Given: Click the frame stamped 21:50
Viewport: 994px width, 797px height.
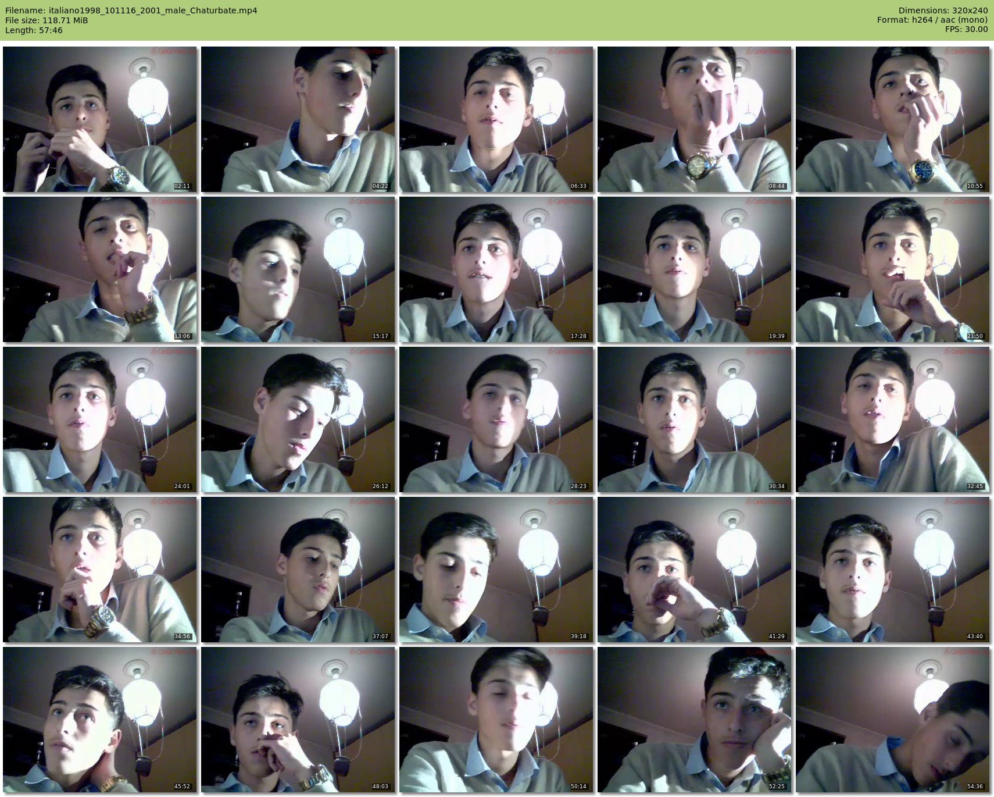Looking at the screenshot, I should click(893, 269).
